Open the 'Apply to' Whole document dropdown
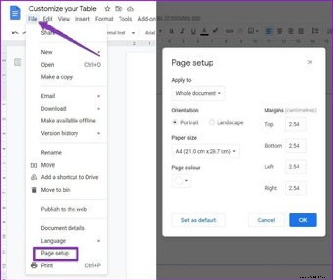Viewport: 333px width, 280px height. pyautogui.click(x=198, y=93)
